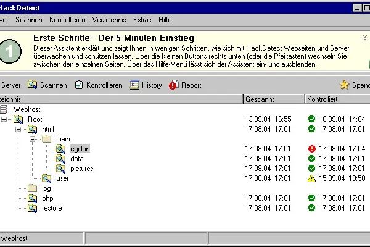Click the assistant title Erste Schritte
This screenshot has height=247, width=370.
(x=113, y=38)
